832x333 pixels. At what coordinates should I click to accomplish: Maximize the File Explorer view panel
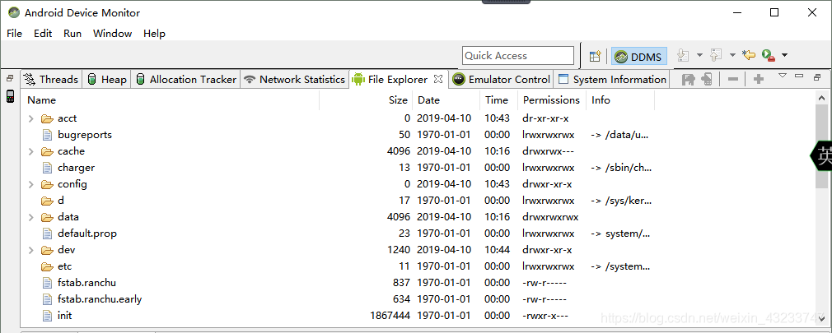coord(817,76)
